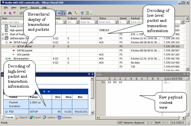
Task: Click the red arrow icon of SETUP transaction
Action: [10, 42]
